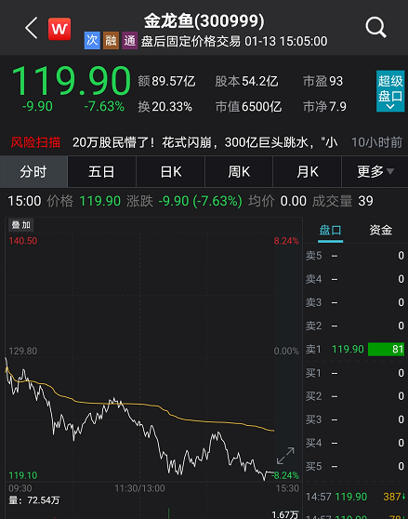Image resolution: width=408 pixels, height=519 pixels.
Task: Select the 卖2 order row
Action: pyautogui.click(x=355, y=326)
